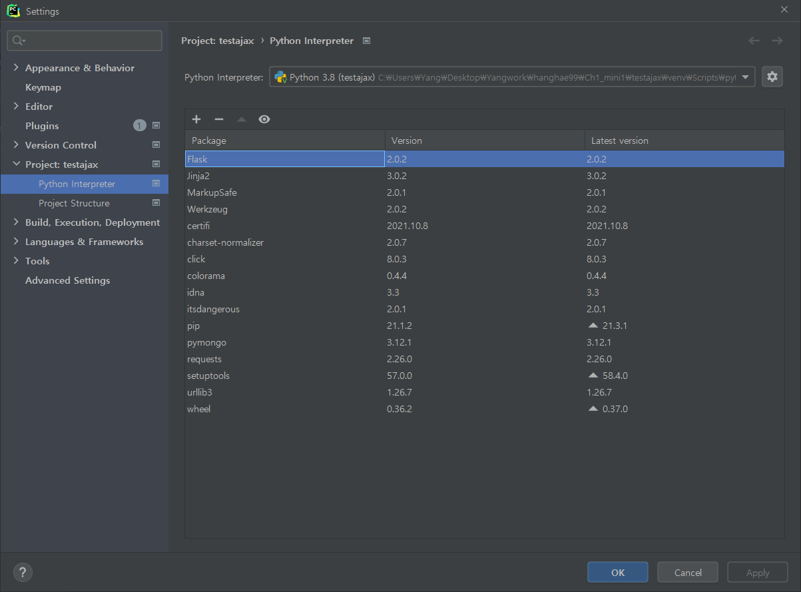Click the Cancel button
Viewport: 801px width, 592px height.
[x=688, y=573]
